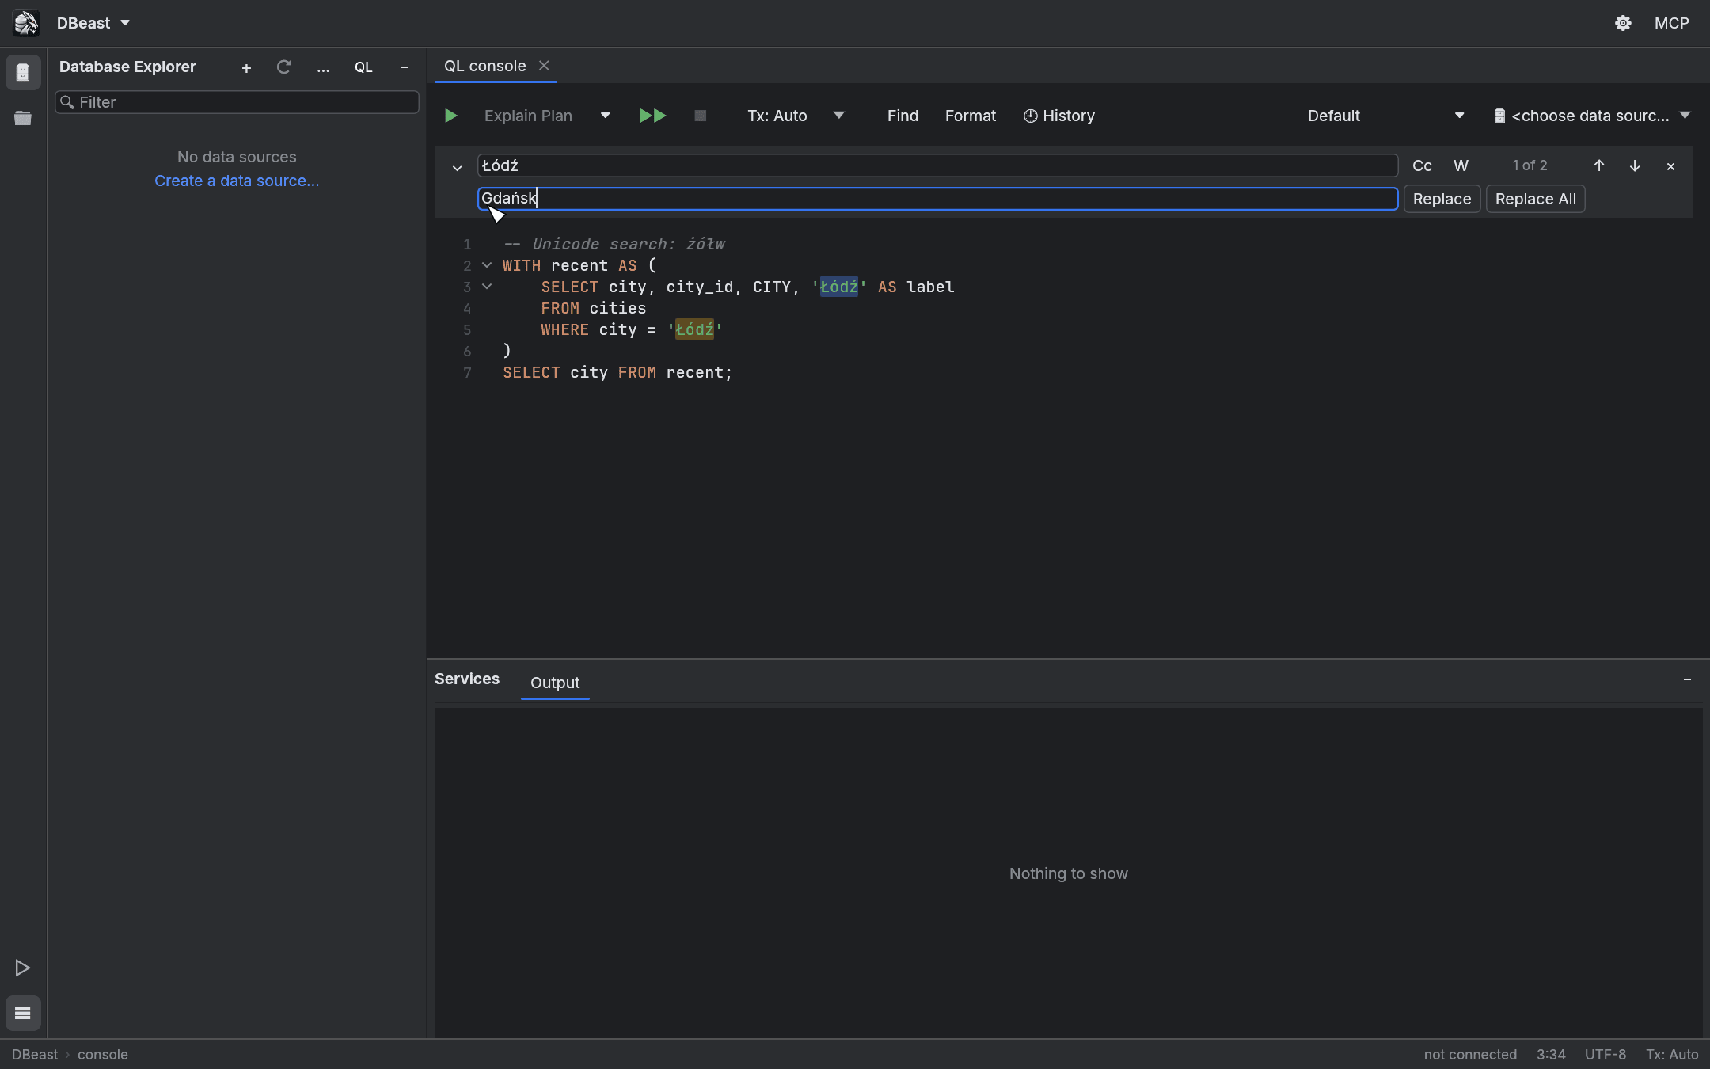Collapse the SELECT fold on line 3
This screenshot has height=1069, width=1710.
[487, 287]
